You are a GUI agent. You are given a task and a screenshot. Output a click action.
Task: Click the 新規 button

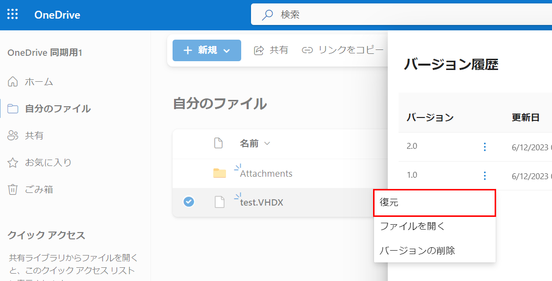[x=207, y=50]
